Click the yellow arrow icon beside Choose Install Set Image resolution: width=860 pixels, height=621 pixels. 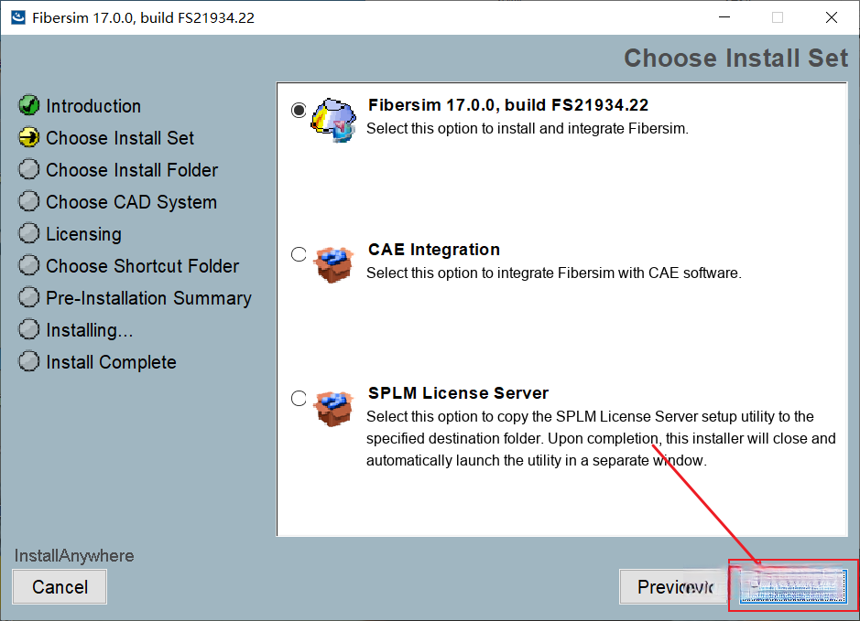click(x=29, y=137)
